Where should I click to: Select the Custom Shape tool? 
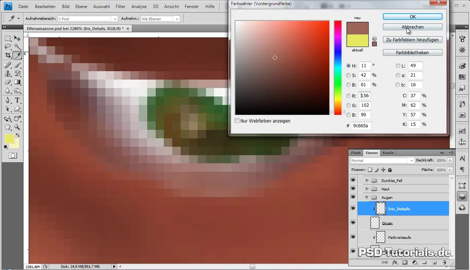point(17,109)
